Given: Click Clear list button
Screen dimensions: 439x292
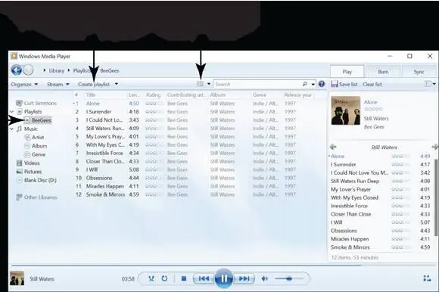Looking at the screenshot, I should point(372,84).
